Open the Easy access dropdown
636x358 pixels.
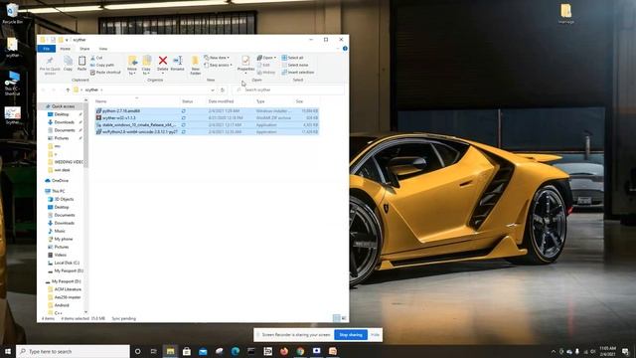coord(219,65)
